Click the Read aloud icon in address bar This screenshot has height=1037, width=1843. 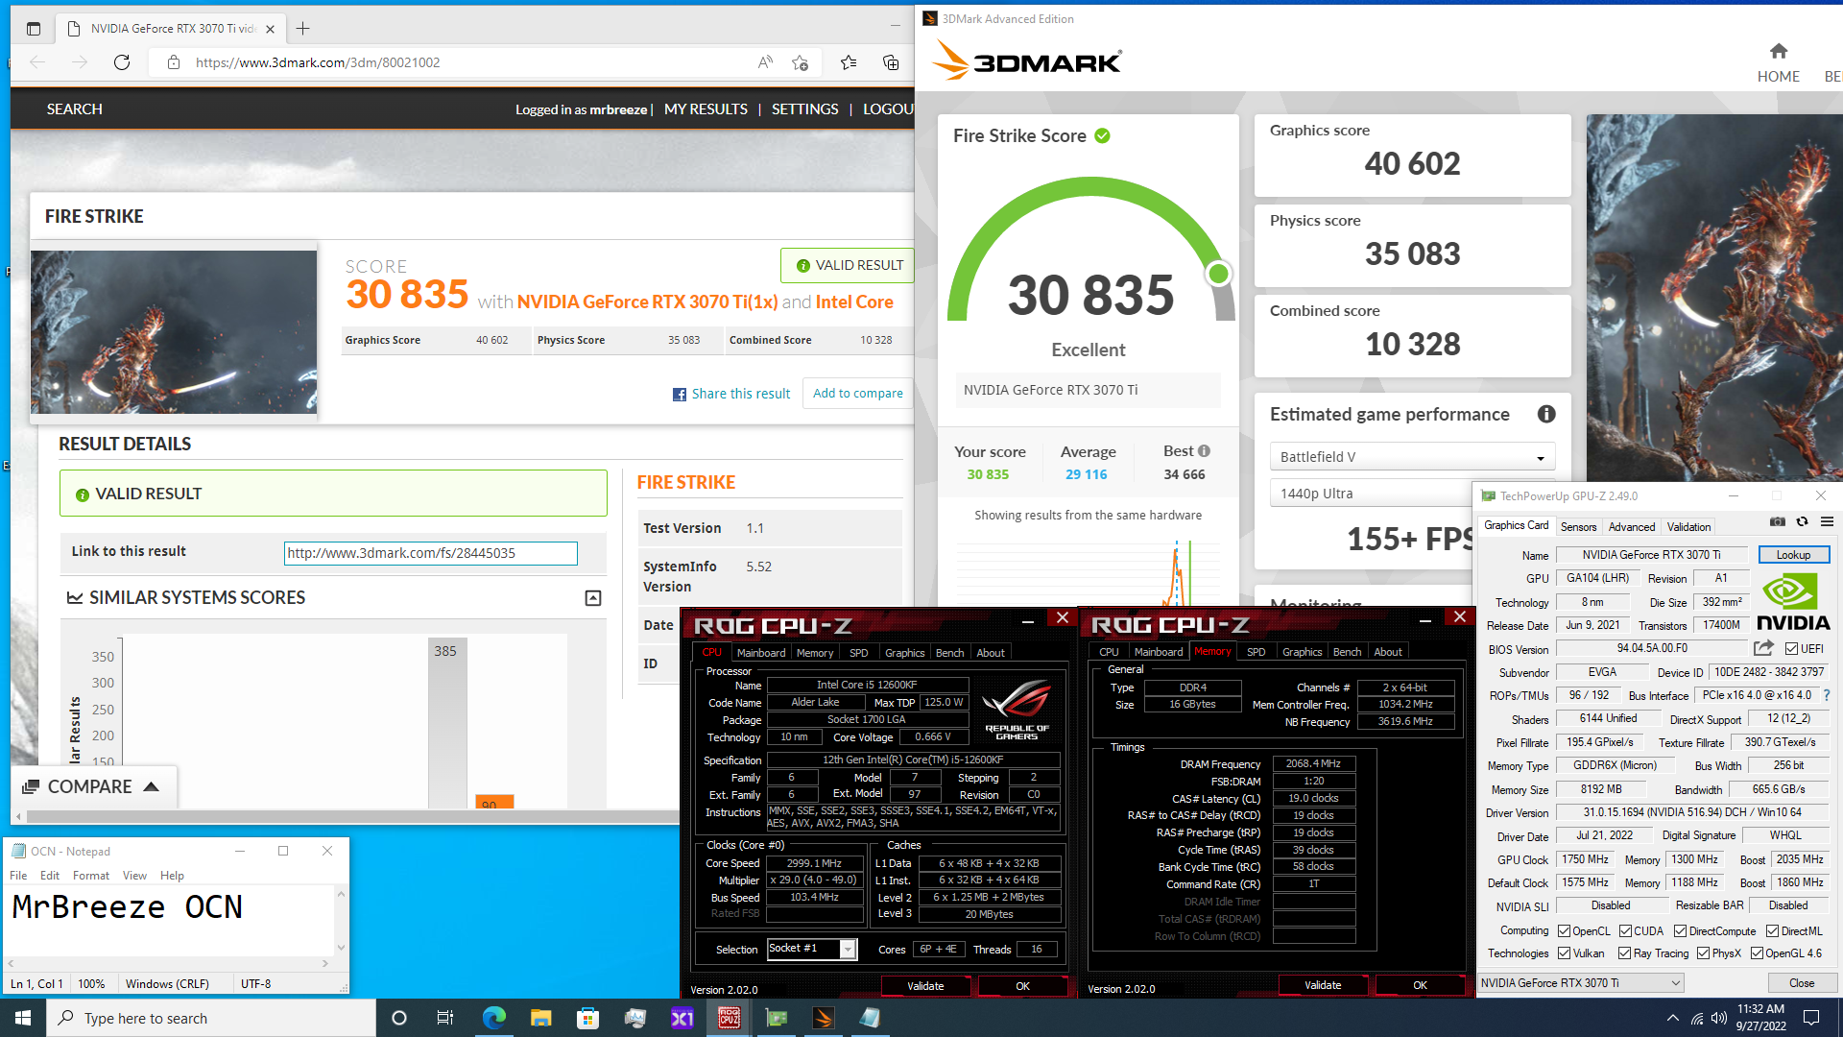pyautogui.click(x=765, y=62)
